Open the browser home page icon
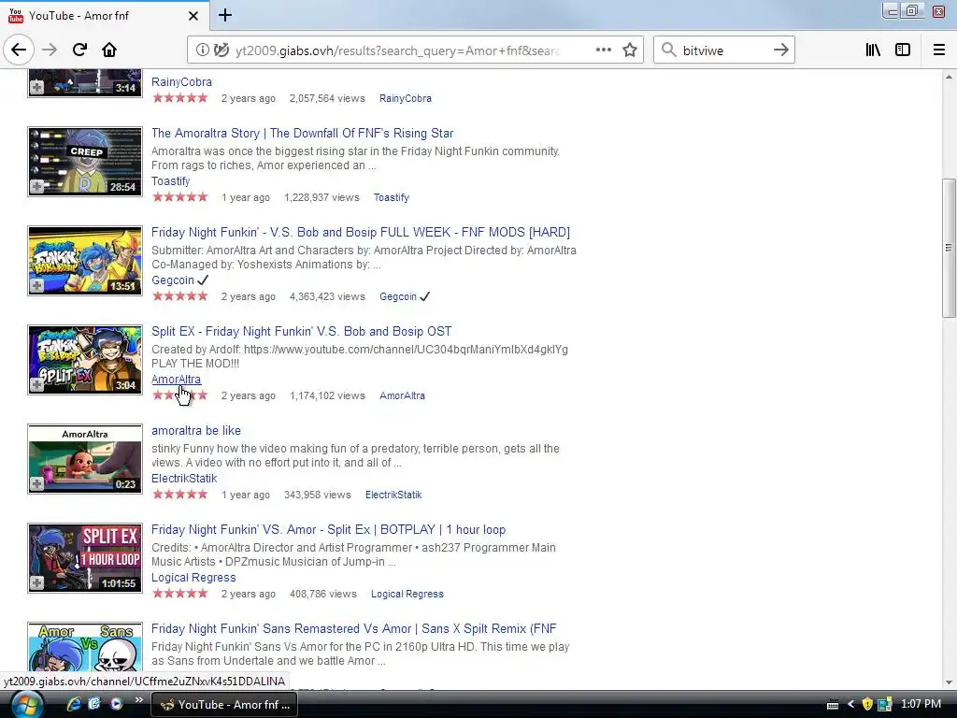This screenshot has height=718, width=957. click(x=109, y=50)
